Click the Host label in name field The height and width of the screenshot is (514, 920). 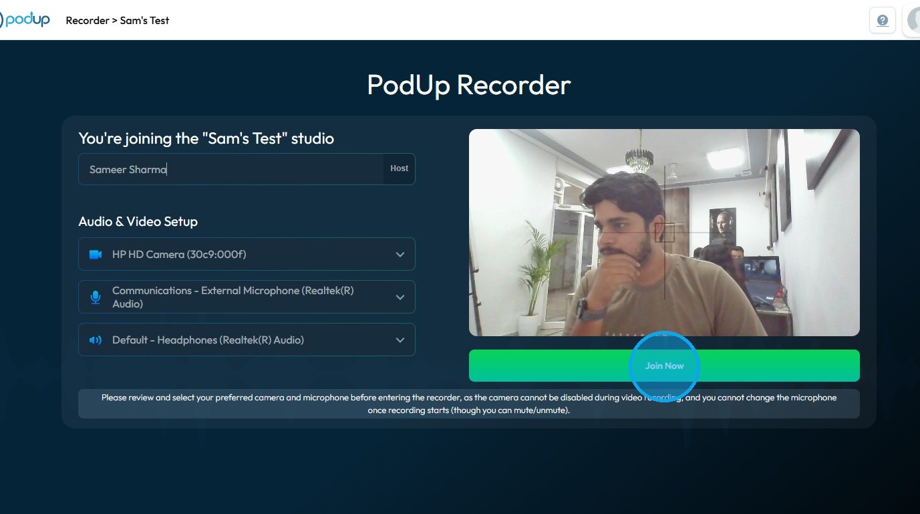click(x=400, y=168)
